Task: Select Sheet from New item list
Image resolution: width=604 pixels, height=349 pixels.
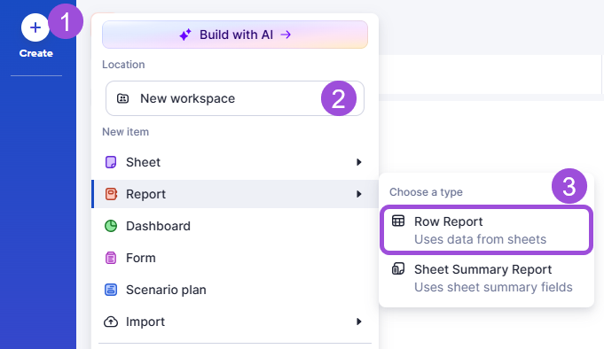Action: 234,162
